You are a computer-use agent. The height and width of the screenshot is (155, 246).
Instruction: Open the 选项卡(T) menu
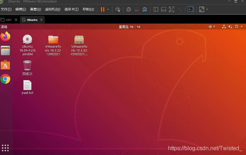[x=71, y=9]
